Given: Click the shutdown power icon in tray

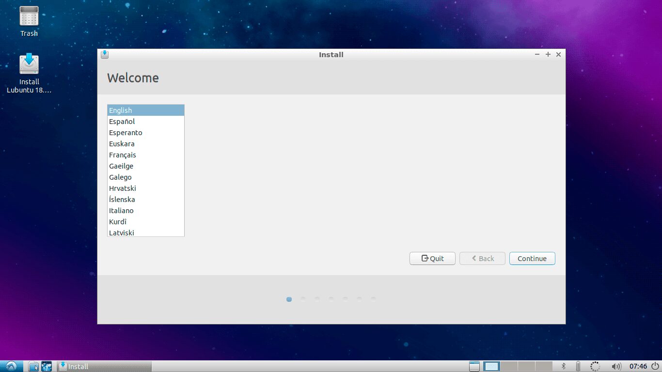Looking at the screenshot, I should pos(654,367).
